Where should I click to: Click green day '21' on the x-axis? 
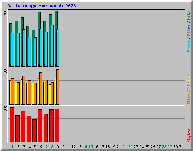click(124, 147)
